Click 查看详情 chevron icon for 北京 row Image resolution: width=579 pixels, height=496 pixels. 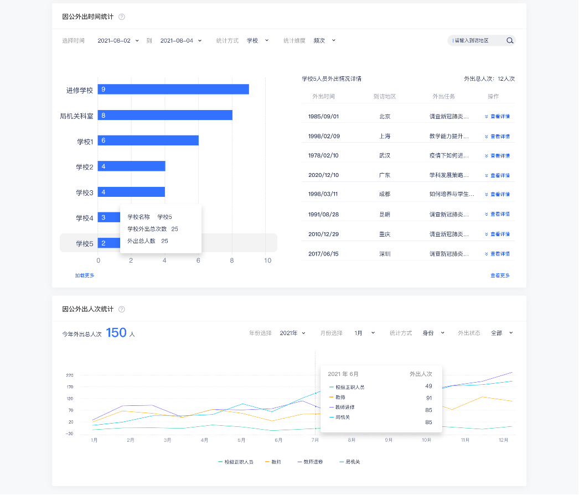coord(487,117)
